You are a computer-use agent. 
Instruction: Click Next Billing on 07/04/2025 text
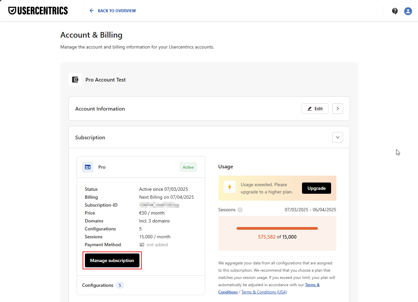tap(167, 197)
